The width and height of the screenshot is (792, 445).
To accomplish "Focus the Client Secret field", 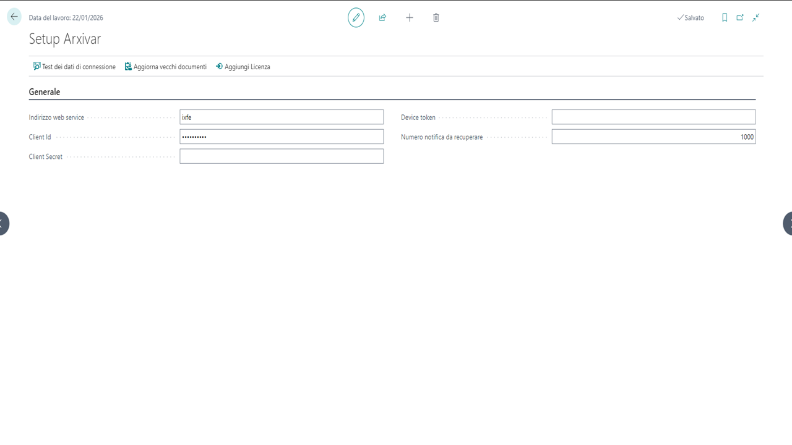I will coord(282,156).
